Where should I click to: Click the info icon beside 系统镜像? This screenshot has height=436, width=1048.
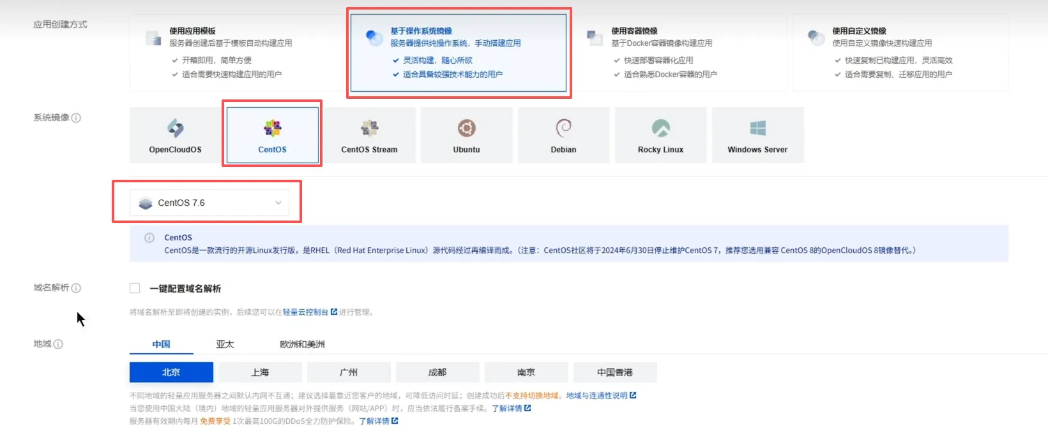click(76, 118)
